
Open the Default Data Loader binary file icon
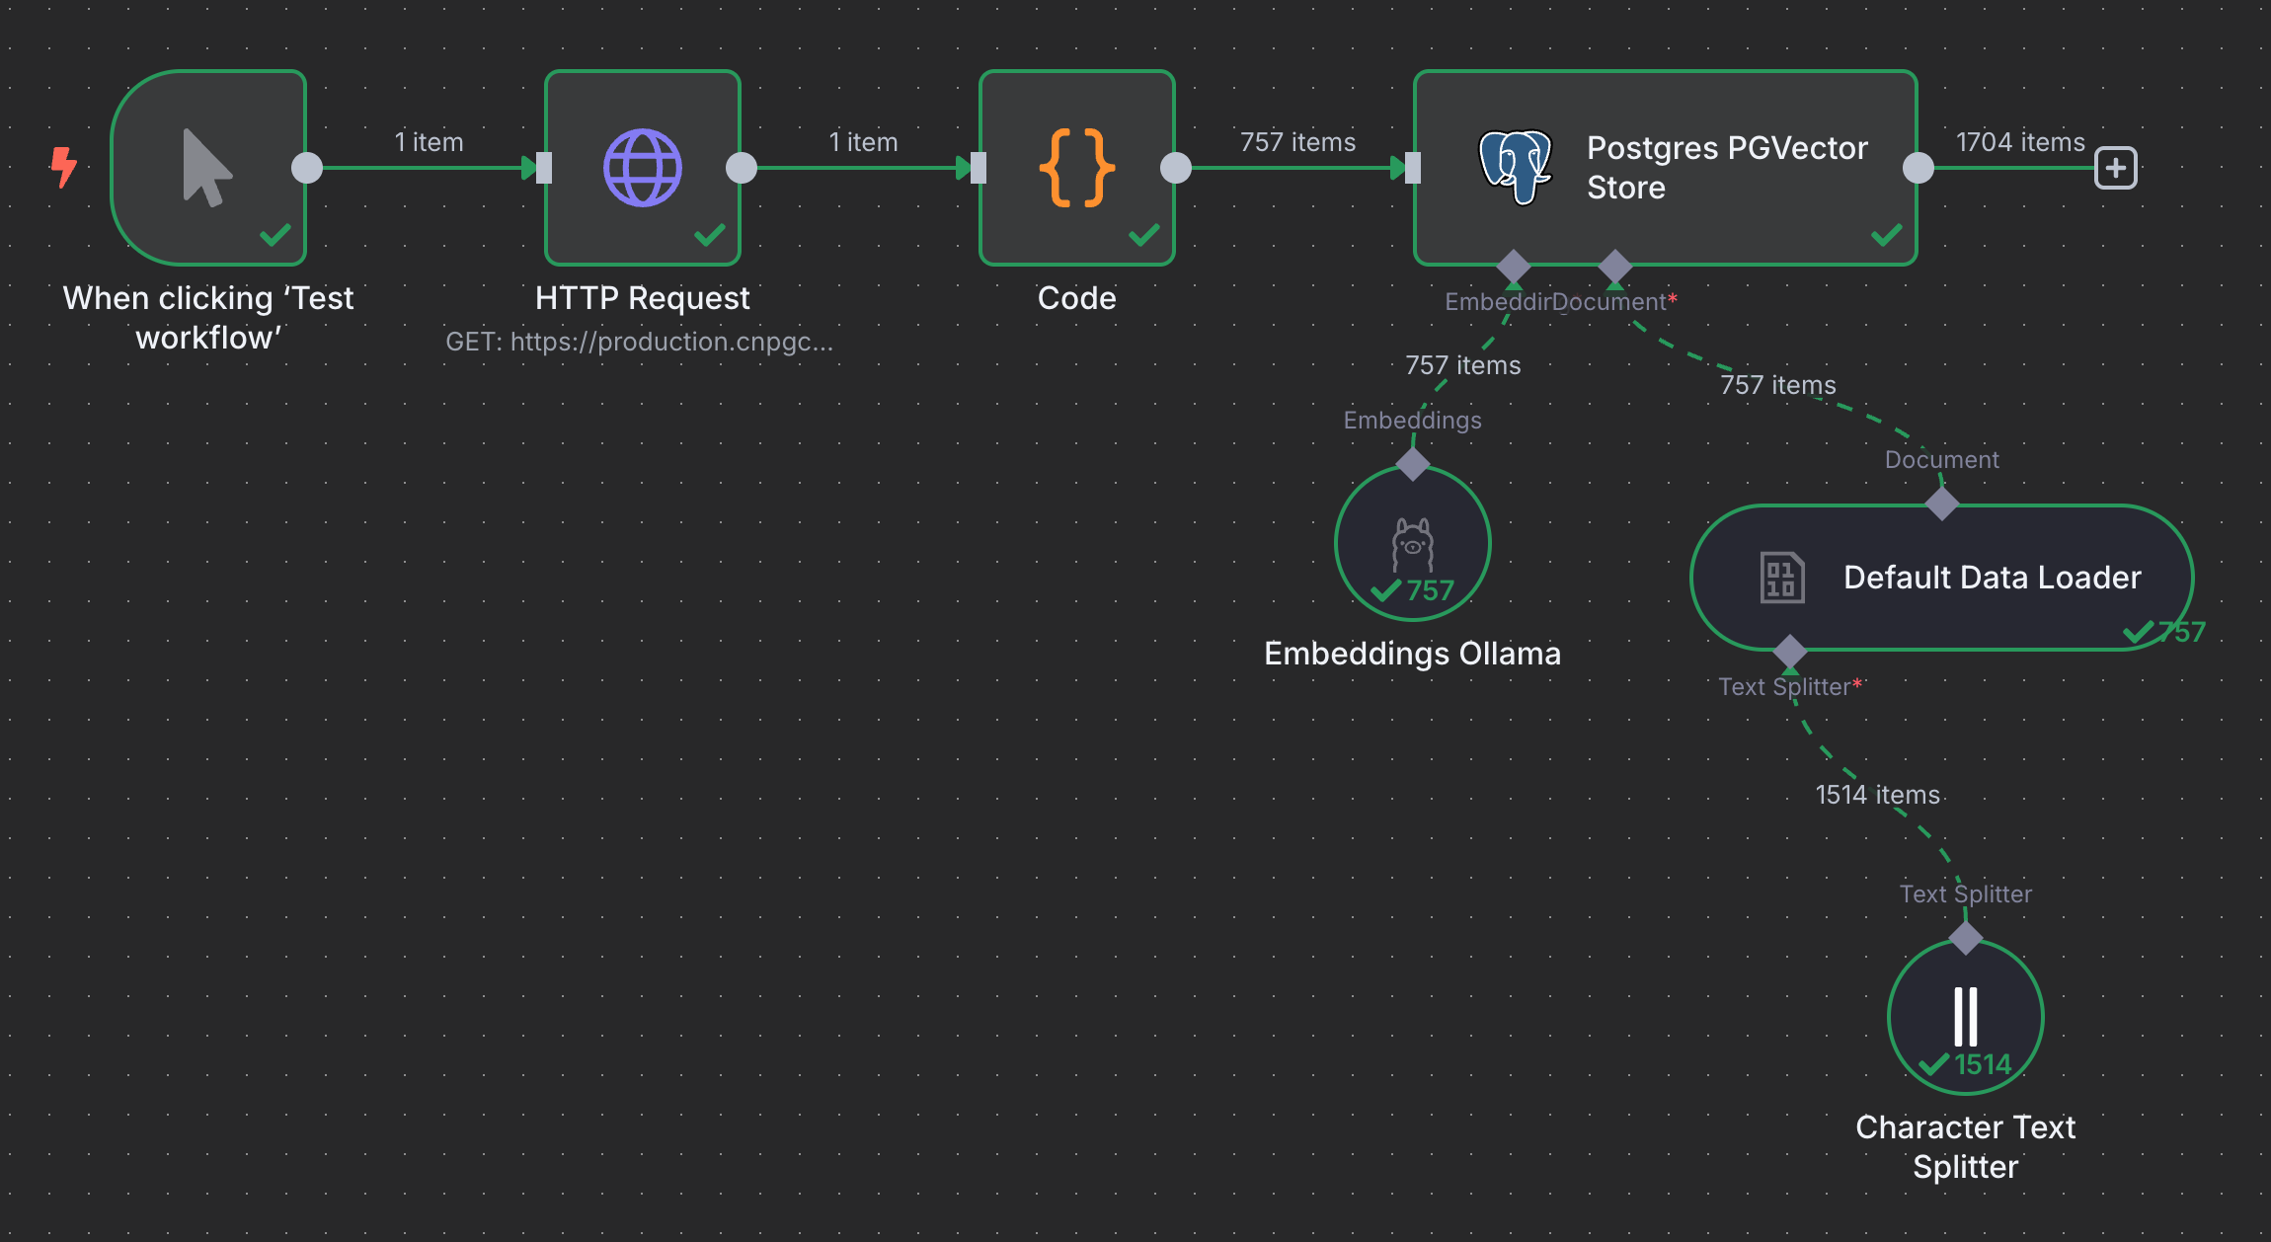(x=1782, y=578)
